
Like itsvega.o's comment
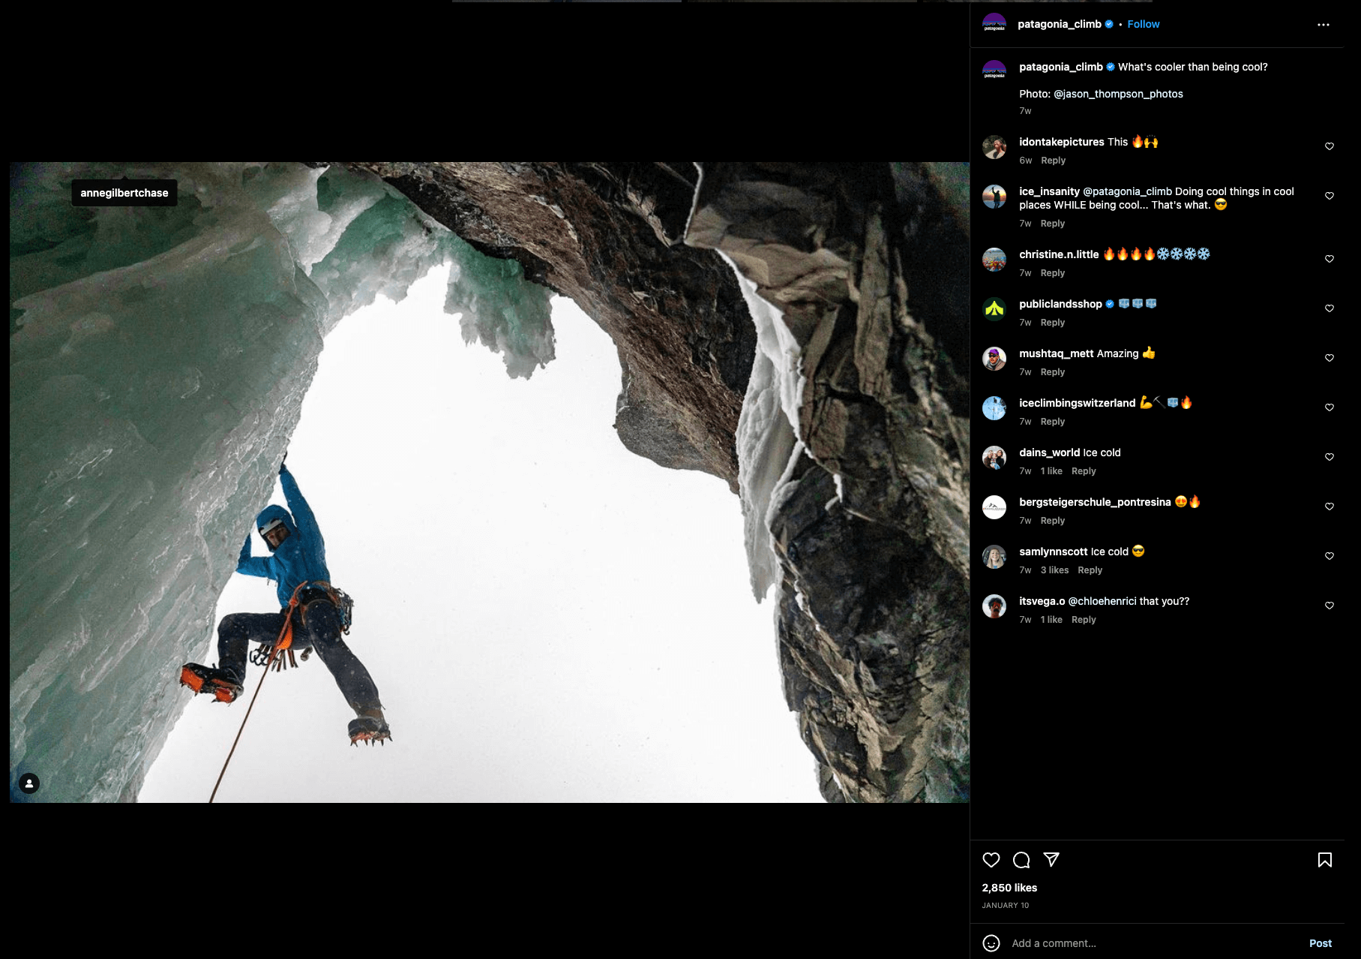click(x=1330, y=606)
